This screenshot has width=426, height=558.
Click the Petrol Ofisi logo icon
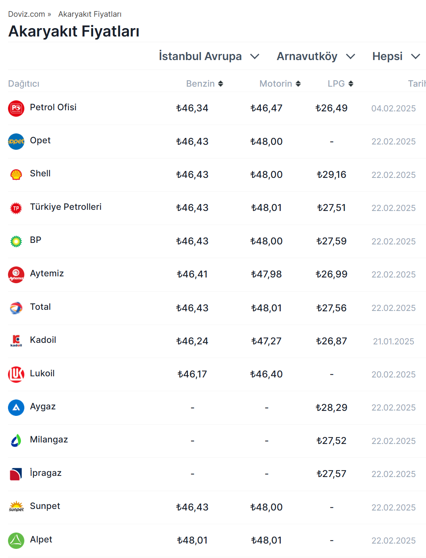point(16,108)
